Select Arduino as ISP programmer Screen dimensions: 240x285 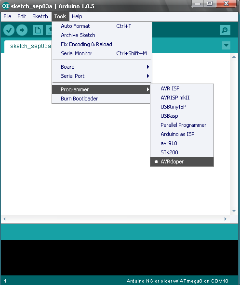tap(182, 134)
